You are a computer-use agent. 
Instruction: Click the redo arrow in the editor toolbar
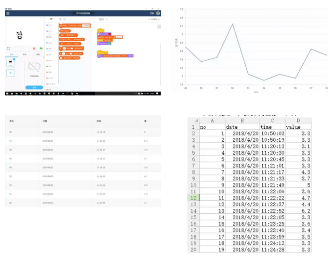pos(65,19)
